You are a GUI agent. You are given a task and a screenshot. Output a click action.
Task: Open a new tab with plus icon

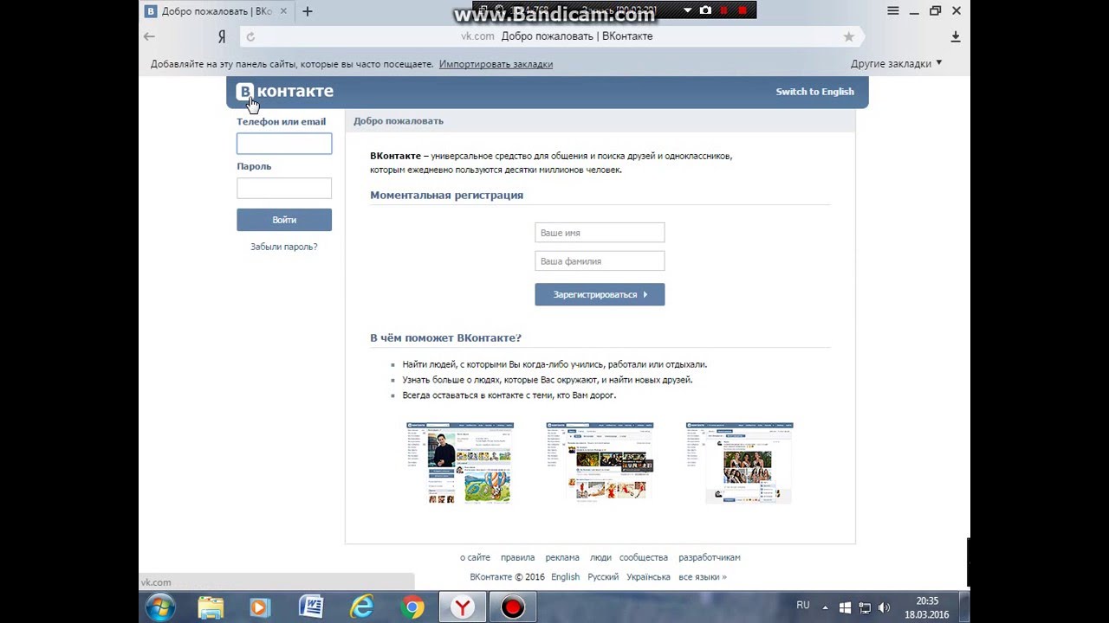pyautogui.click(x=308, y=11)
